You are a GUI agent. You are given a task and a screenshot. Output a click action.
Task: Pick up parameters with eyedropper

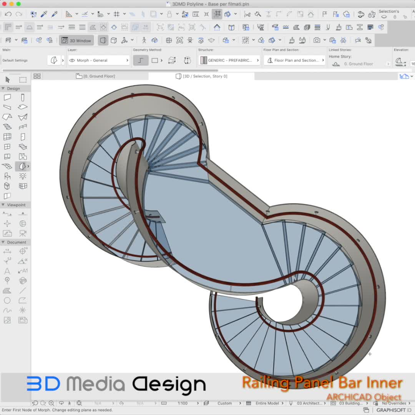tap(44, 14)
